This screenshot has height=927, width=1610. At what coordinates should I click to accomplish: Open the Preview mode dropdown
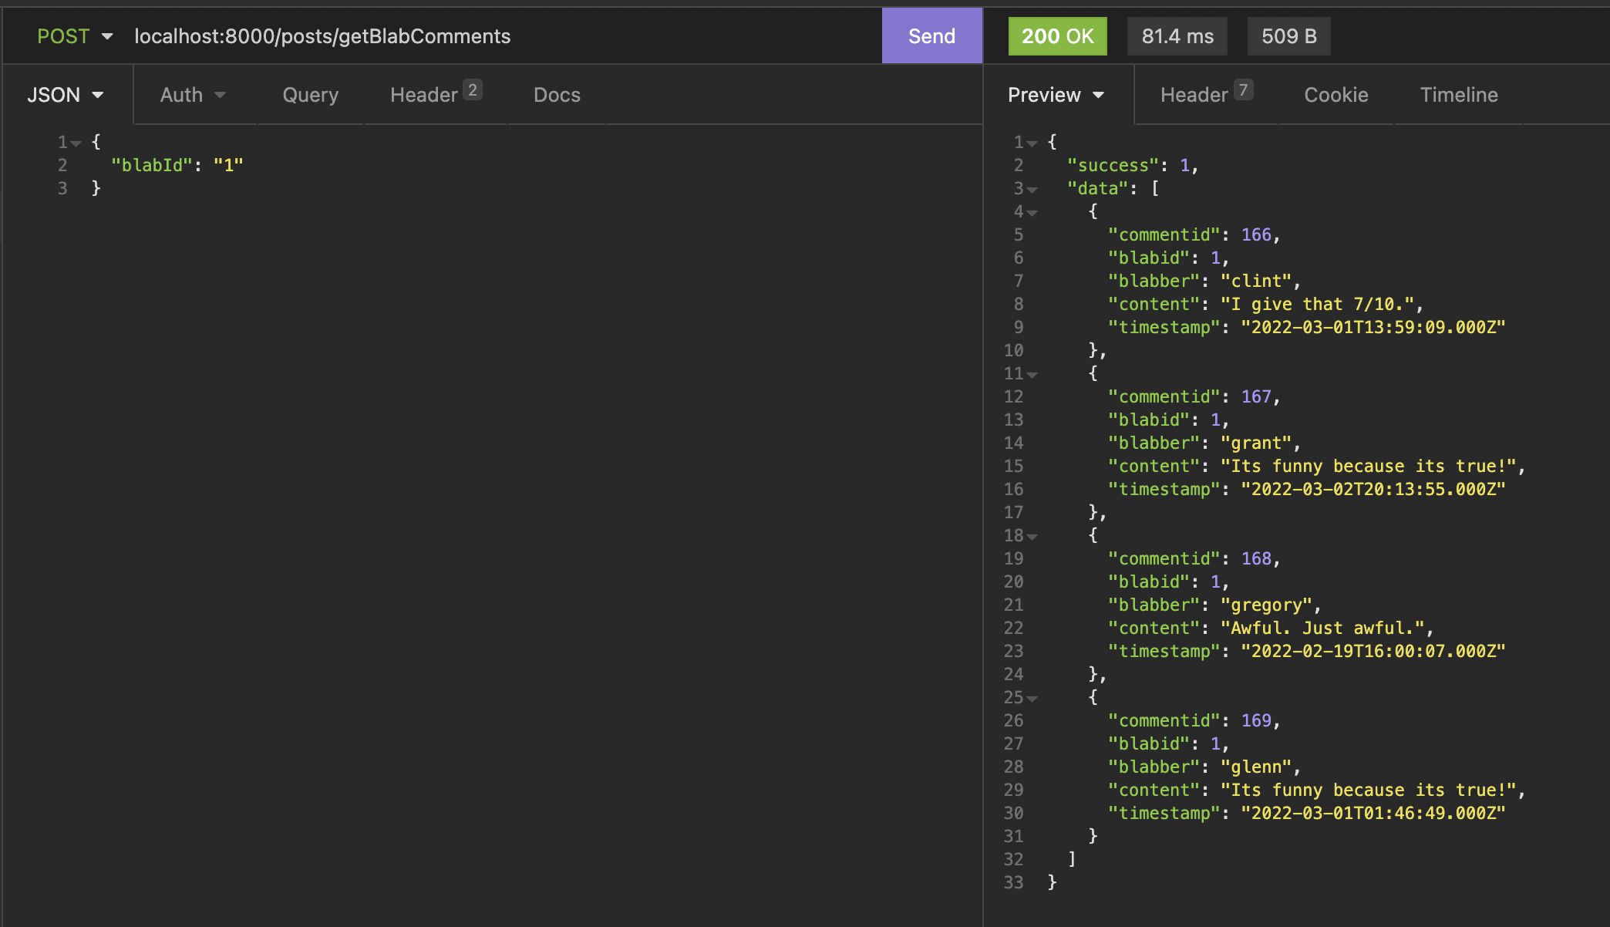point(1056,95)
